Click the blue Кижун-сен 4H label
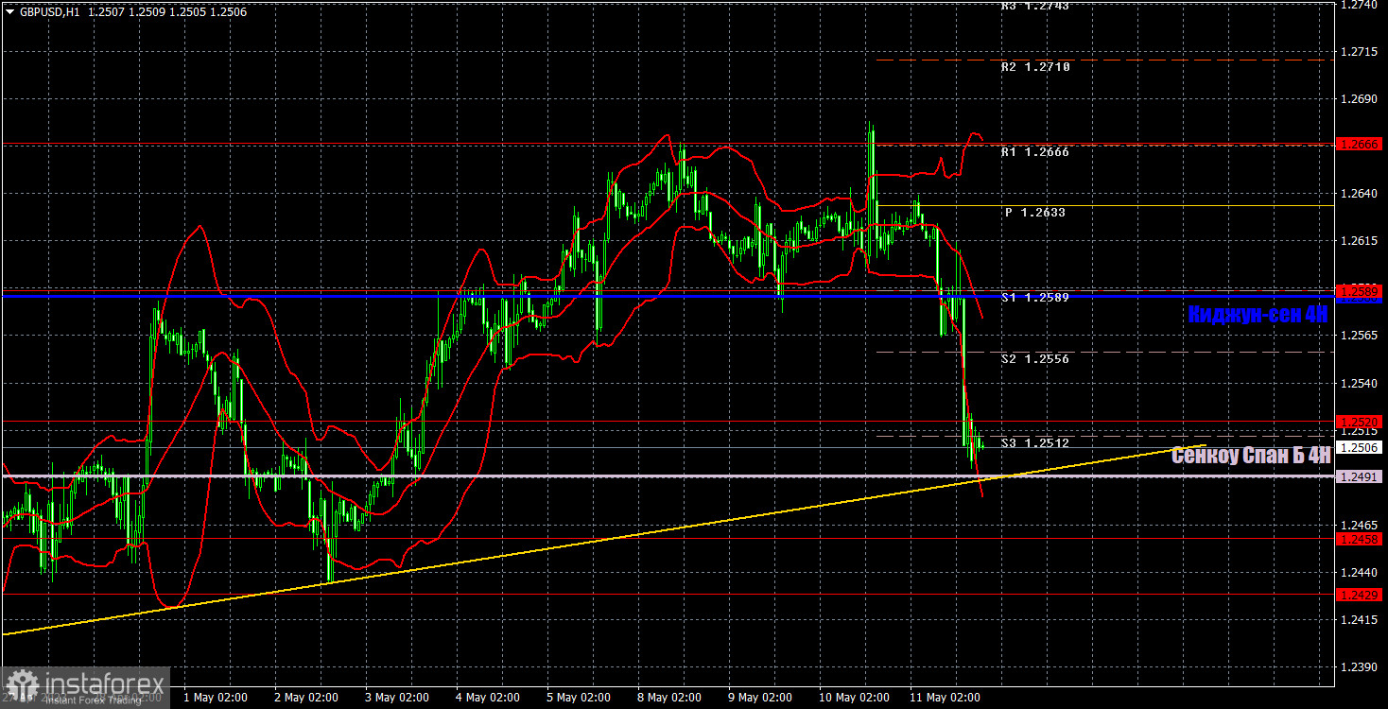This screenshot has height=709, width=1388. pos(1258,315)
